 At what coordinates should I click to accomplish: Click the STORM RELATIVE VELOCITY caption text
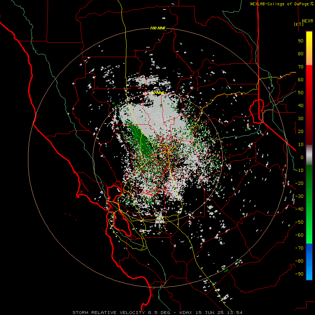click(x=108, y=313)
